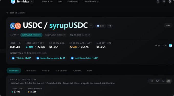Open the Discord social icon

coord(164,2)
